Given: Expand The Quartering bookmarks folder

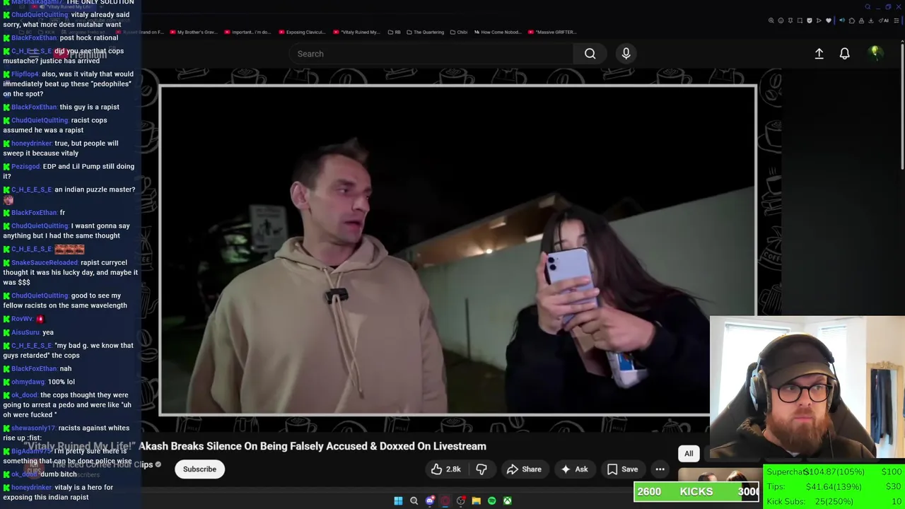Looking at the screenshot, I should click(426, 32).
